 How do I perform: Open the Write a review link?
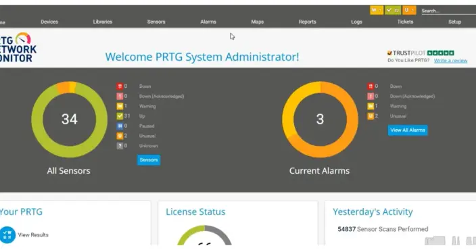pyautogui.click(x=450, y=60)
